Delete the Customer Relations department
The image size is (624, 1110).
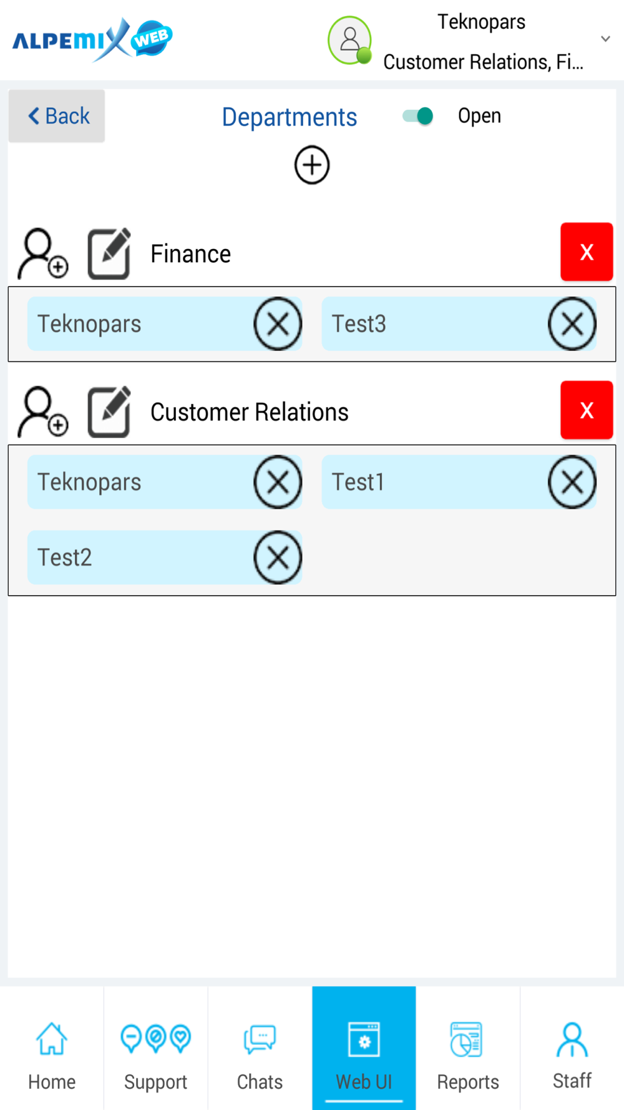coord(587,410)
